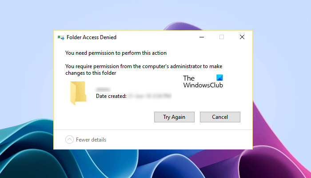Click the empty footer area beside Fewer details
The height and width of the screenshot is (178, 311).
178,140
